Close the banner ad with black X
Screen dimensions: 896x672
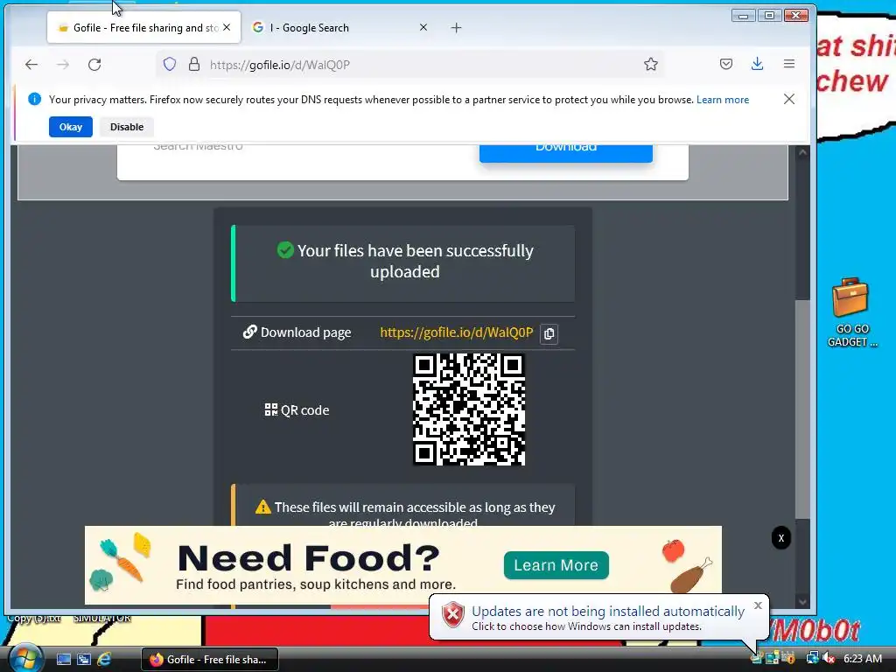point(781,538)
